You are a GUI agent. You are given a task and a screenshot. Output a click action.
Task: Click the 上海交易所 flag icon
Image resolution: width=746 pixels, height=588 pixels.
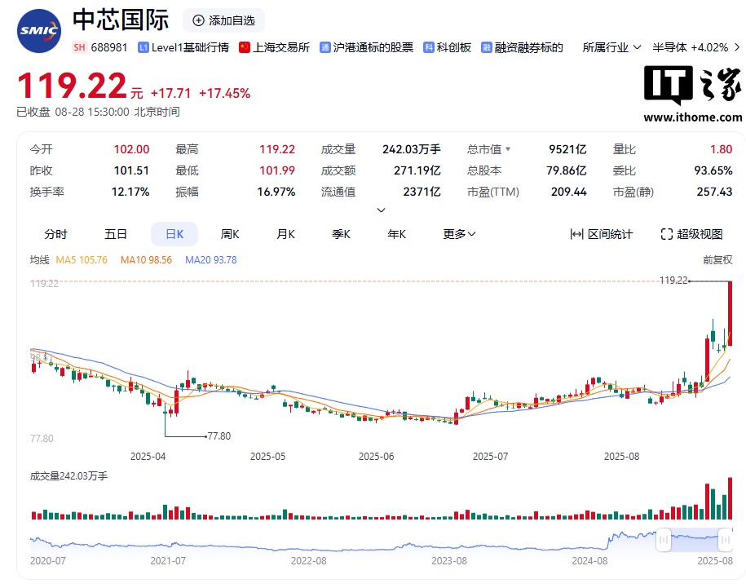click(244, 47)
